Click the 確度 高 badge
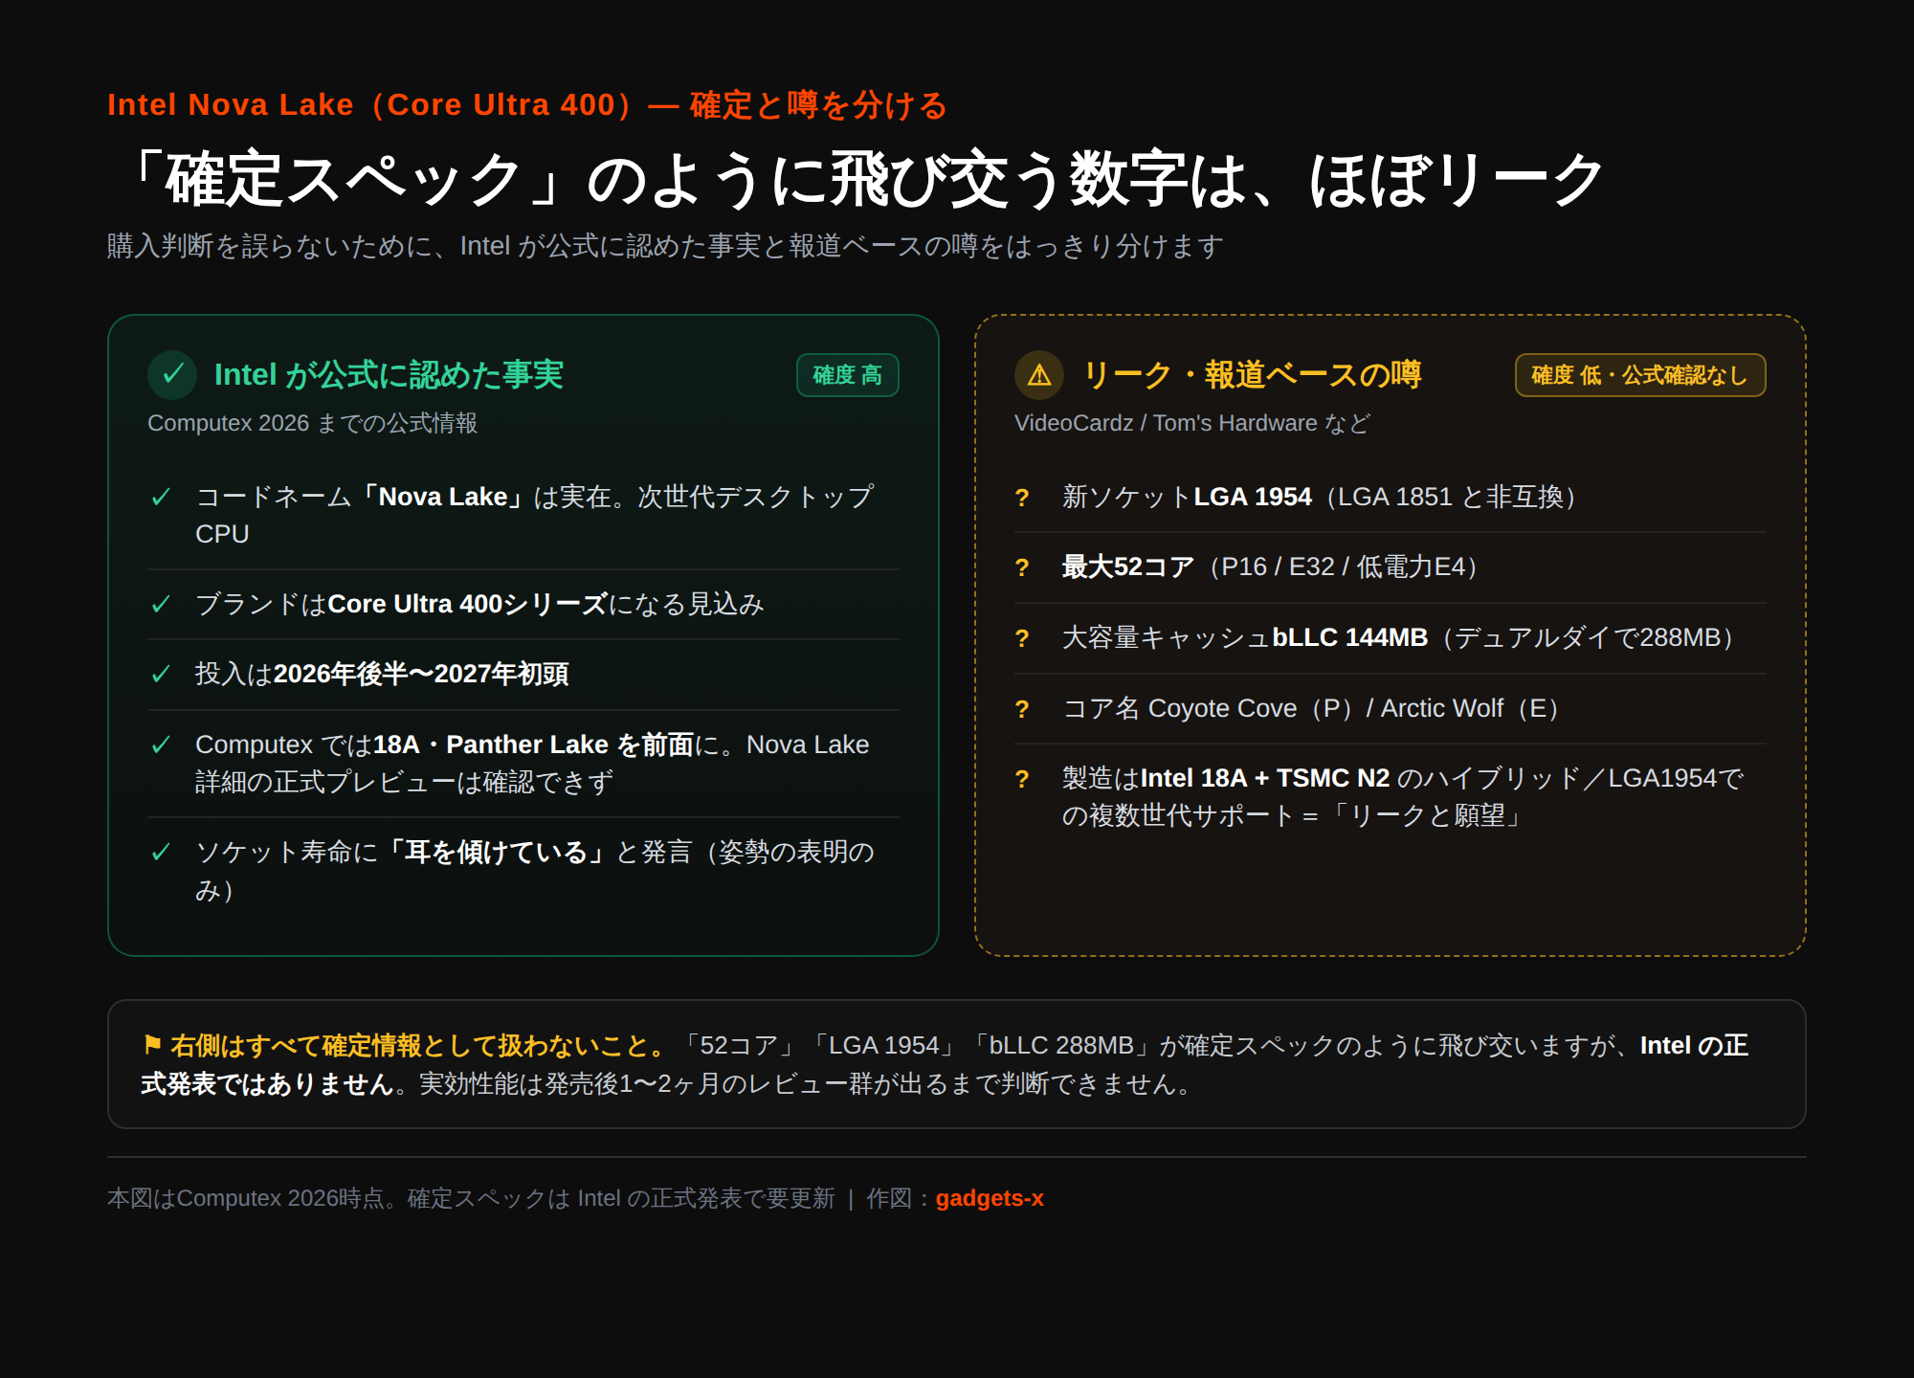This screenshot has width=1914, height=1378. [848, 375]
